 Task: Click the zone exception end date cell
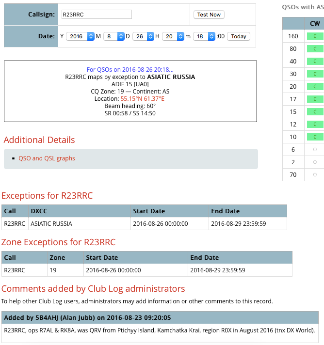(240, 270)
